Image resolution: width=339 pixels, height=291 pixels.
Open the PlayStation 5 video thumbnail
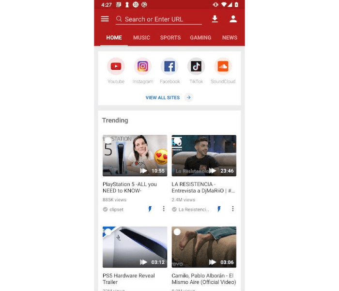[135, 155]
